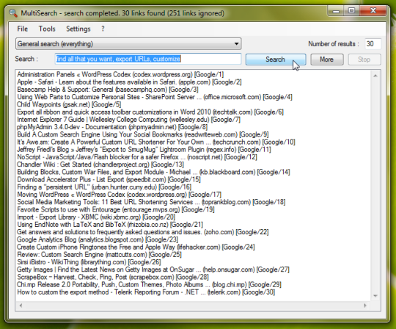Viewport: 396px width, 329px height.
Task: Select result Import - Export Library - XBMC
Action: point(96,217)
